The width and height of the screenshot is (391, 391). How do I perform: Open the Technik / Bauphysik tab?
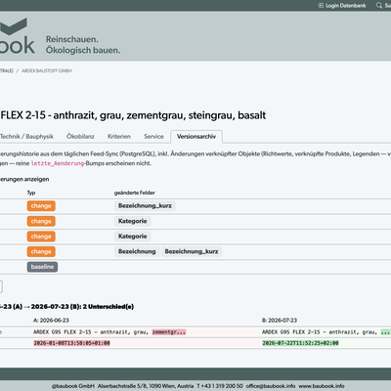click(26, 137)
